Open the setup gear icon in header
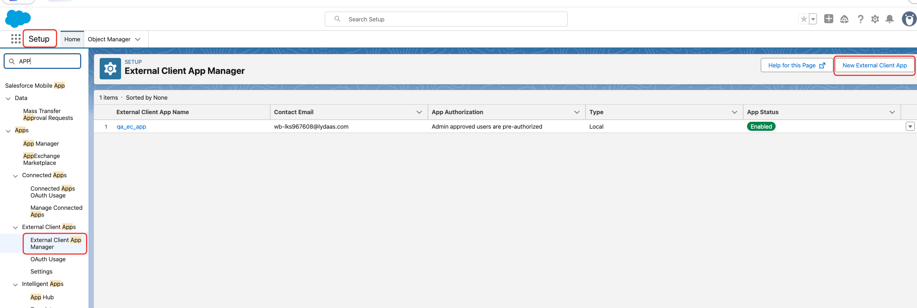This screenshot has width=917, height=308. 875,19
